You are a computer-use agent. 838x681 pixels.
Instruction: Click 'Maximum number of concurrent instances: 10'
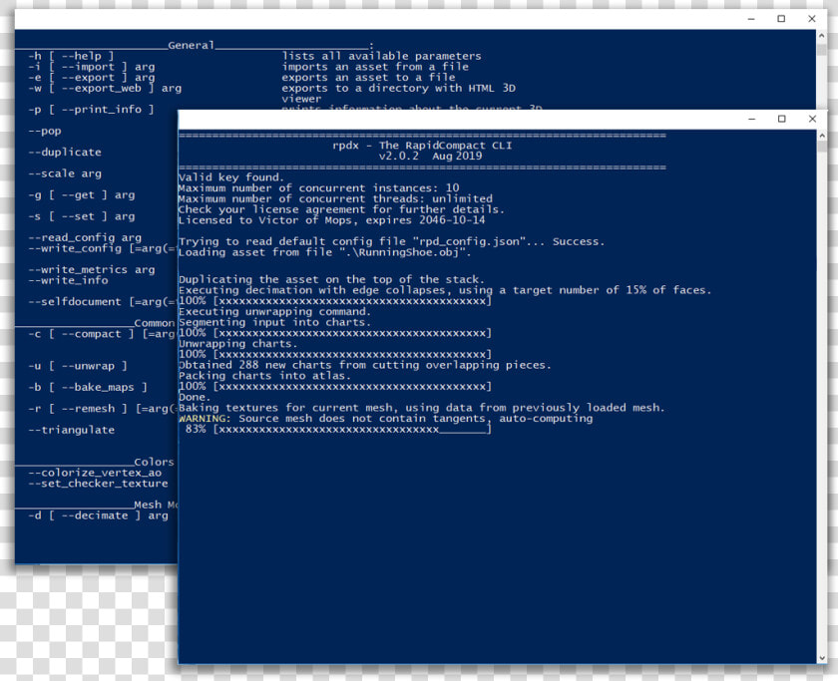tap(318, 188)
